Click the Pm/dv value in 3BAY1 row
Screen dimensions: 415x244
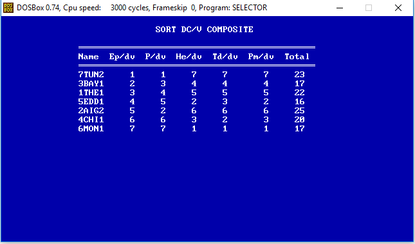click(x=266, y=84)
